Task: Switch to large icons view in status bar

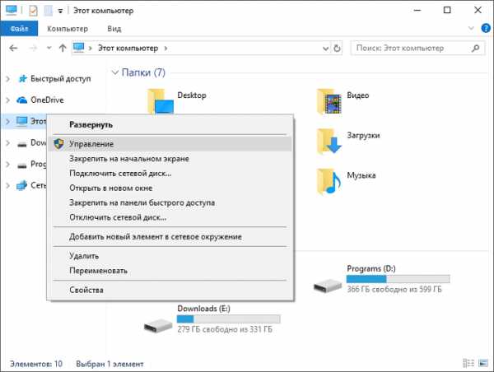Action: pyautogui.click(x=483, y=363)
